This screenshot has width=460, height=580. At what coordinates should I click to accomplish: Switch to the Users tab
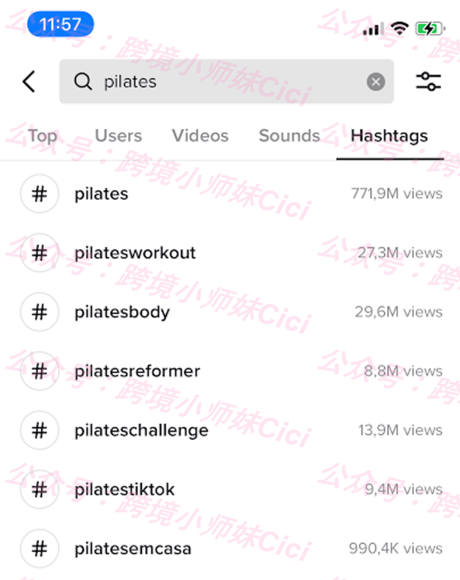(x=118, y=136)
